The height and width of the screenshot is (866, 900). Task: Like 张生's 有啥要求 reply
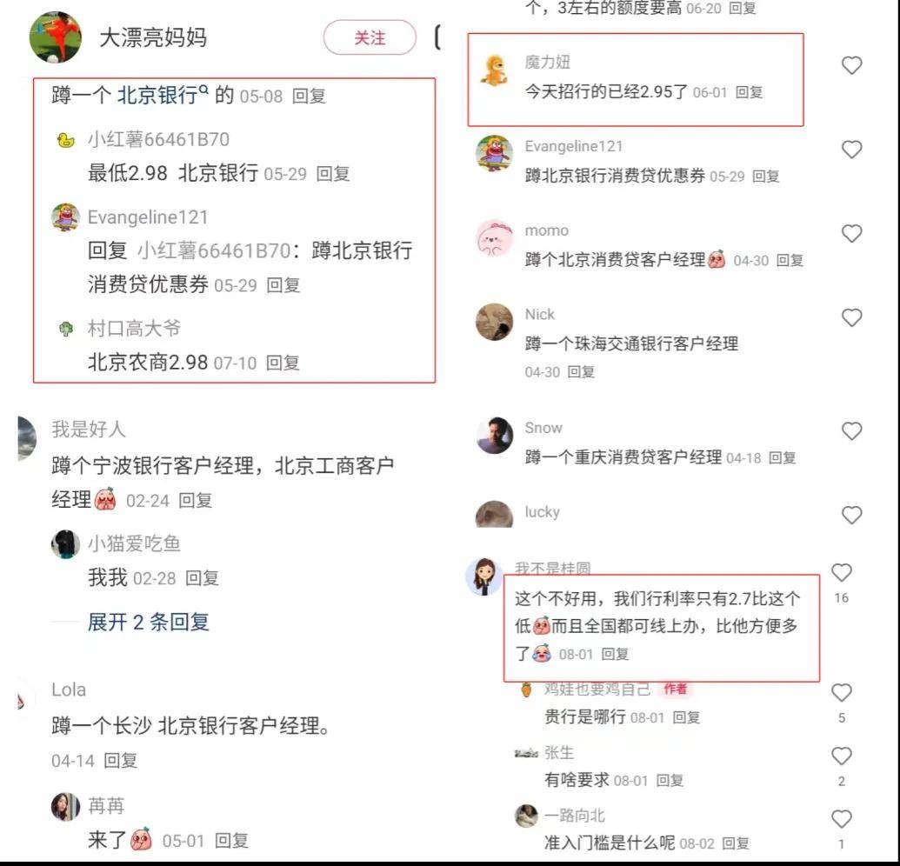coord(842,756)
